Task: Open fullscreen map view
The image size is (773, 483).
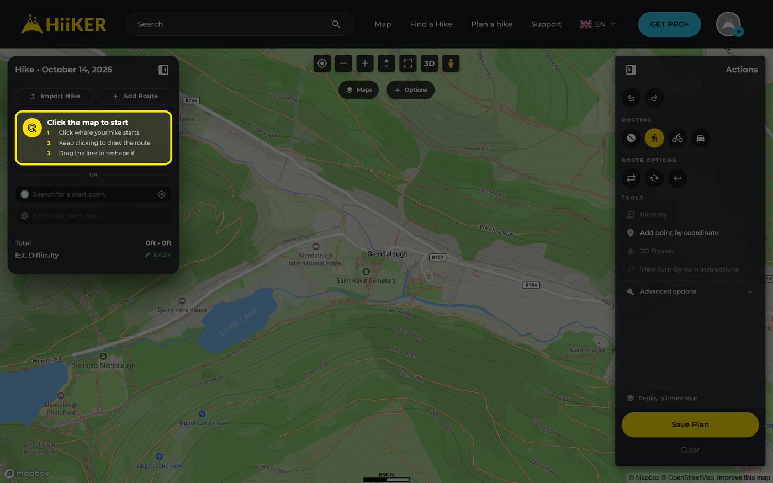Action: click(408, 63)
